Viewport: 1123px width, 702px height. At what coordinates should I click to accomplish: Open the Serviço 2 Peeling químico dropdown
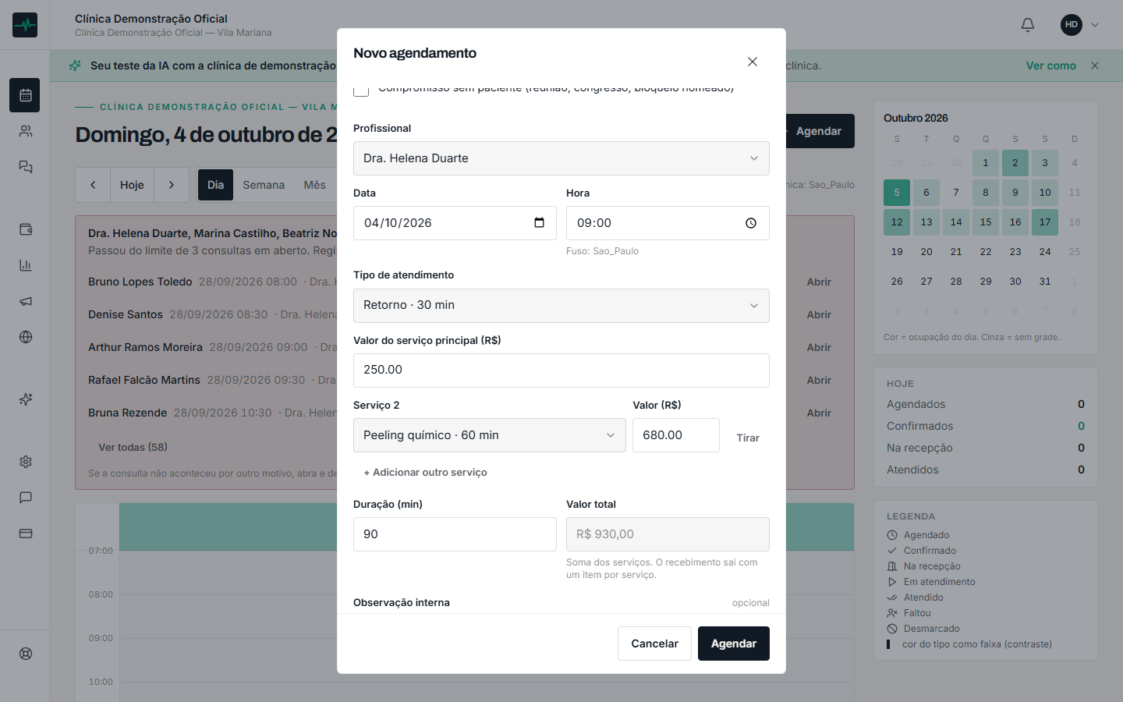pyautogui.click(x=490, y=435)
